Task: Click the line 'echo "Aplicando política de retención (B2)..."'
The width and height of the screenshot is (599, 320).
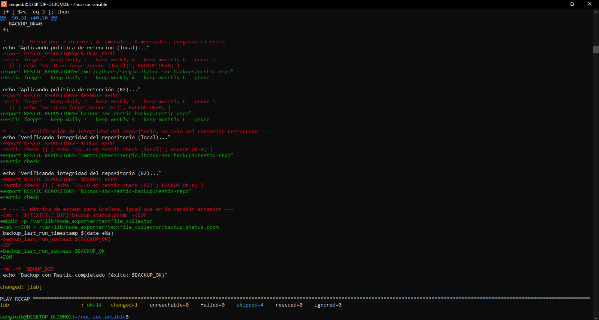Action: click(x=72, y=90)
